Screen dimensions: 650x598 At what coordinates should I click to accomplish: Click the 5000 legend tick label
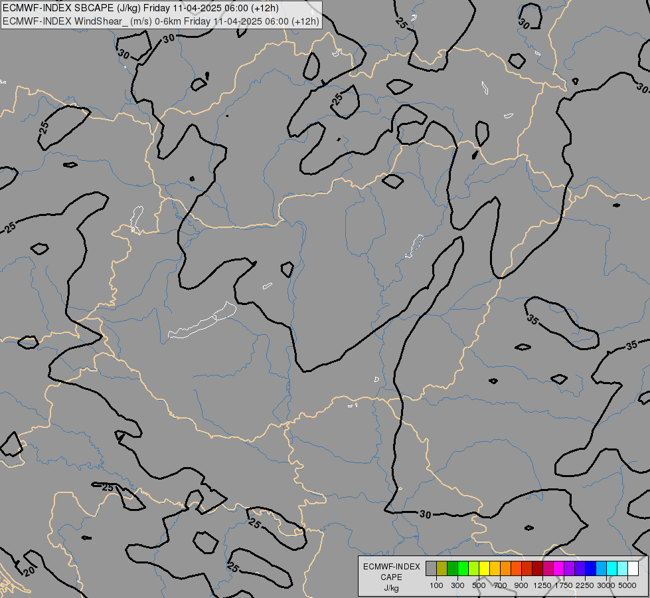627,585
